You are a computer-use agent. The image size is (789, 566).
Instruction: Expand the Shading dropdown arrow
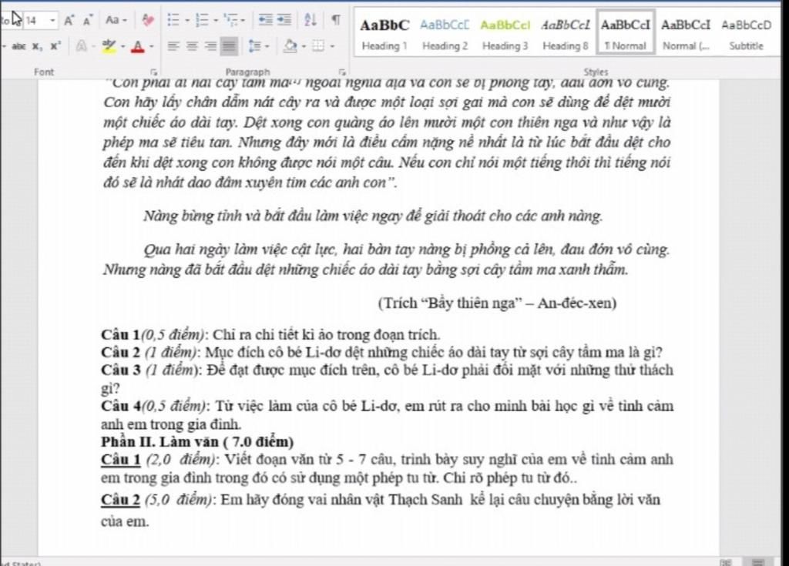pyautogui.click(x=304, y=47)
